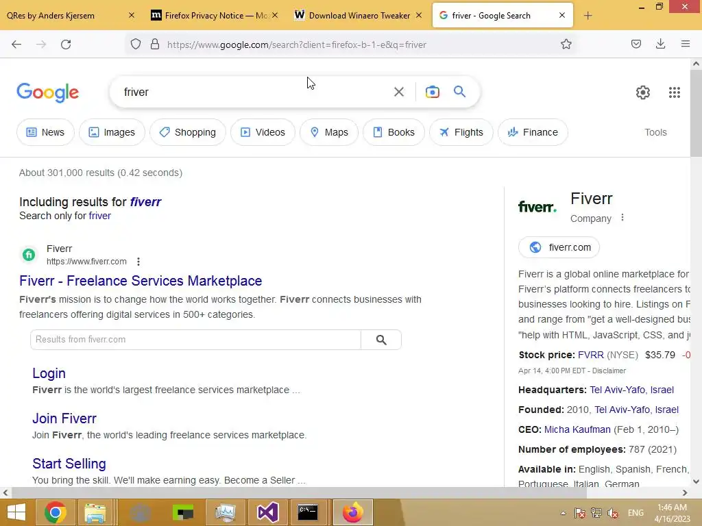Filter results by Videos
Viewport: 702px width, 526px height.
point(263,132)
